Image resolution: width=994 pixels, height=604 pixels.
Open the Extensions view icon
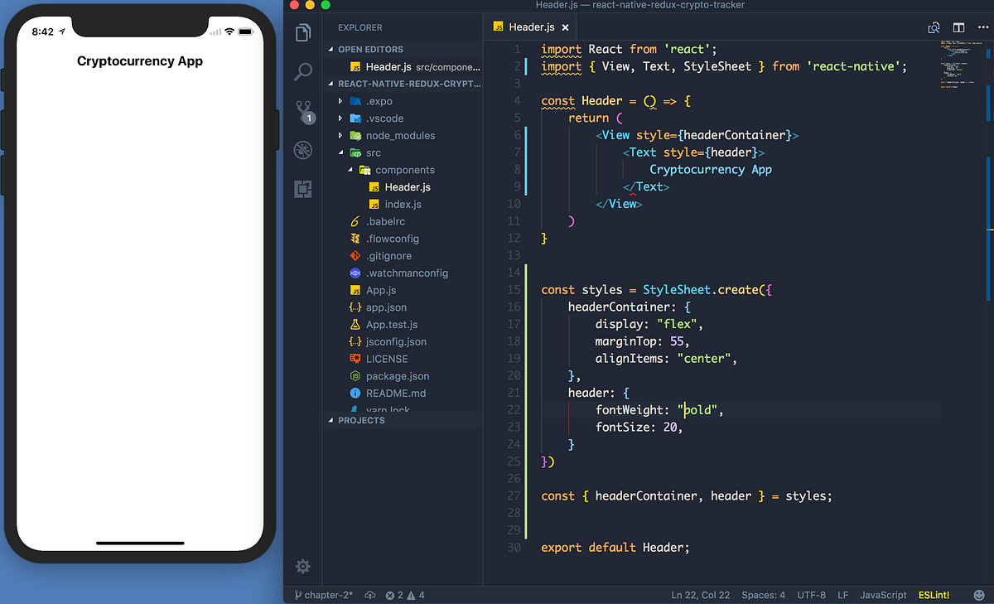tap(302, 189)
